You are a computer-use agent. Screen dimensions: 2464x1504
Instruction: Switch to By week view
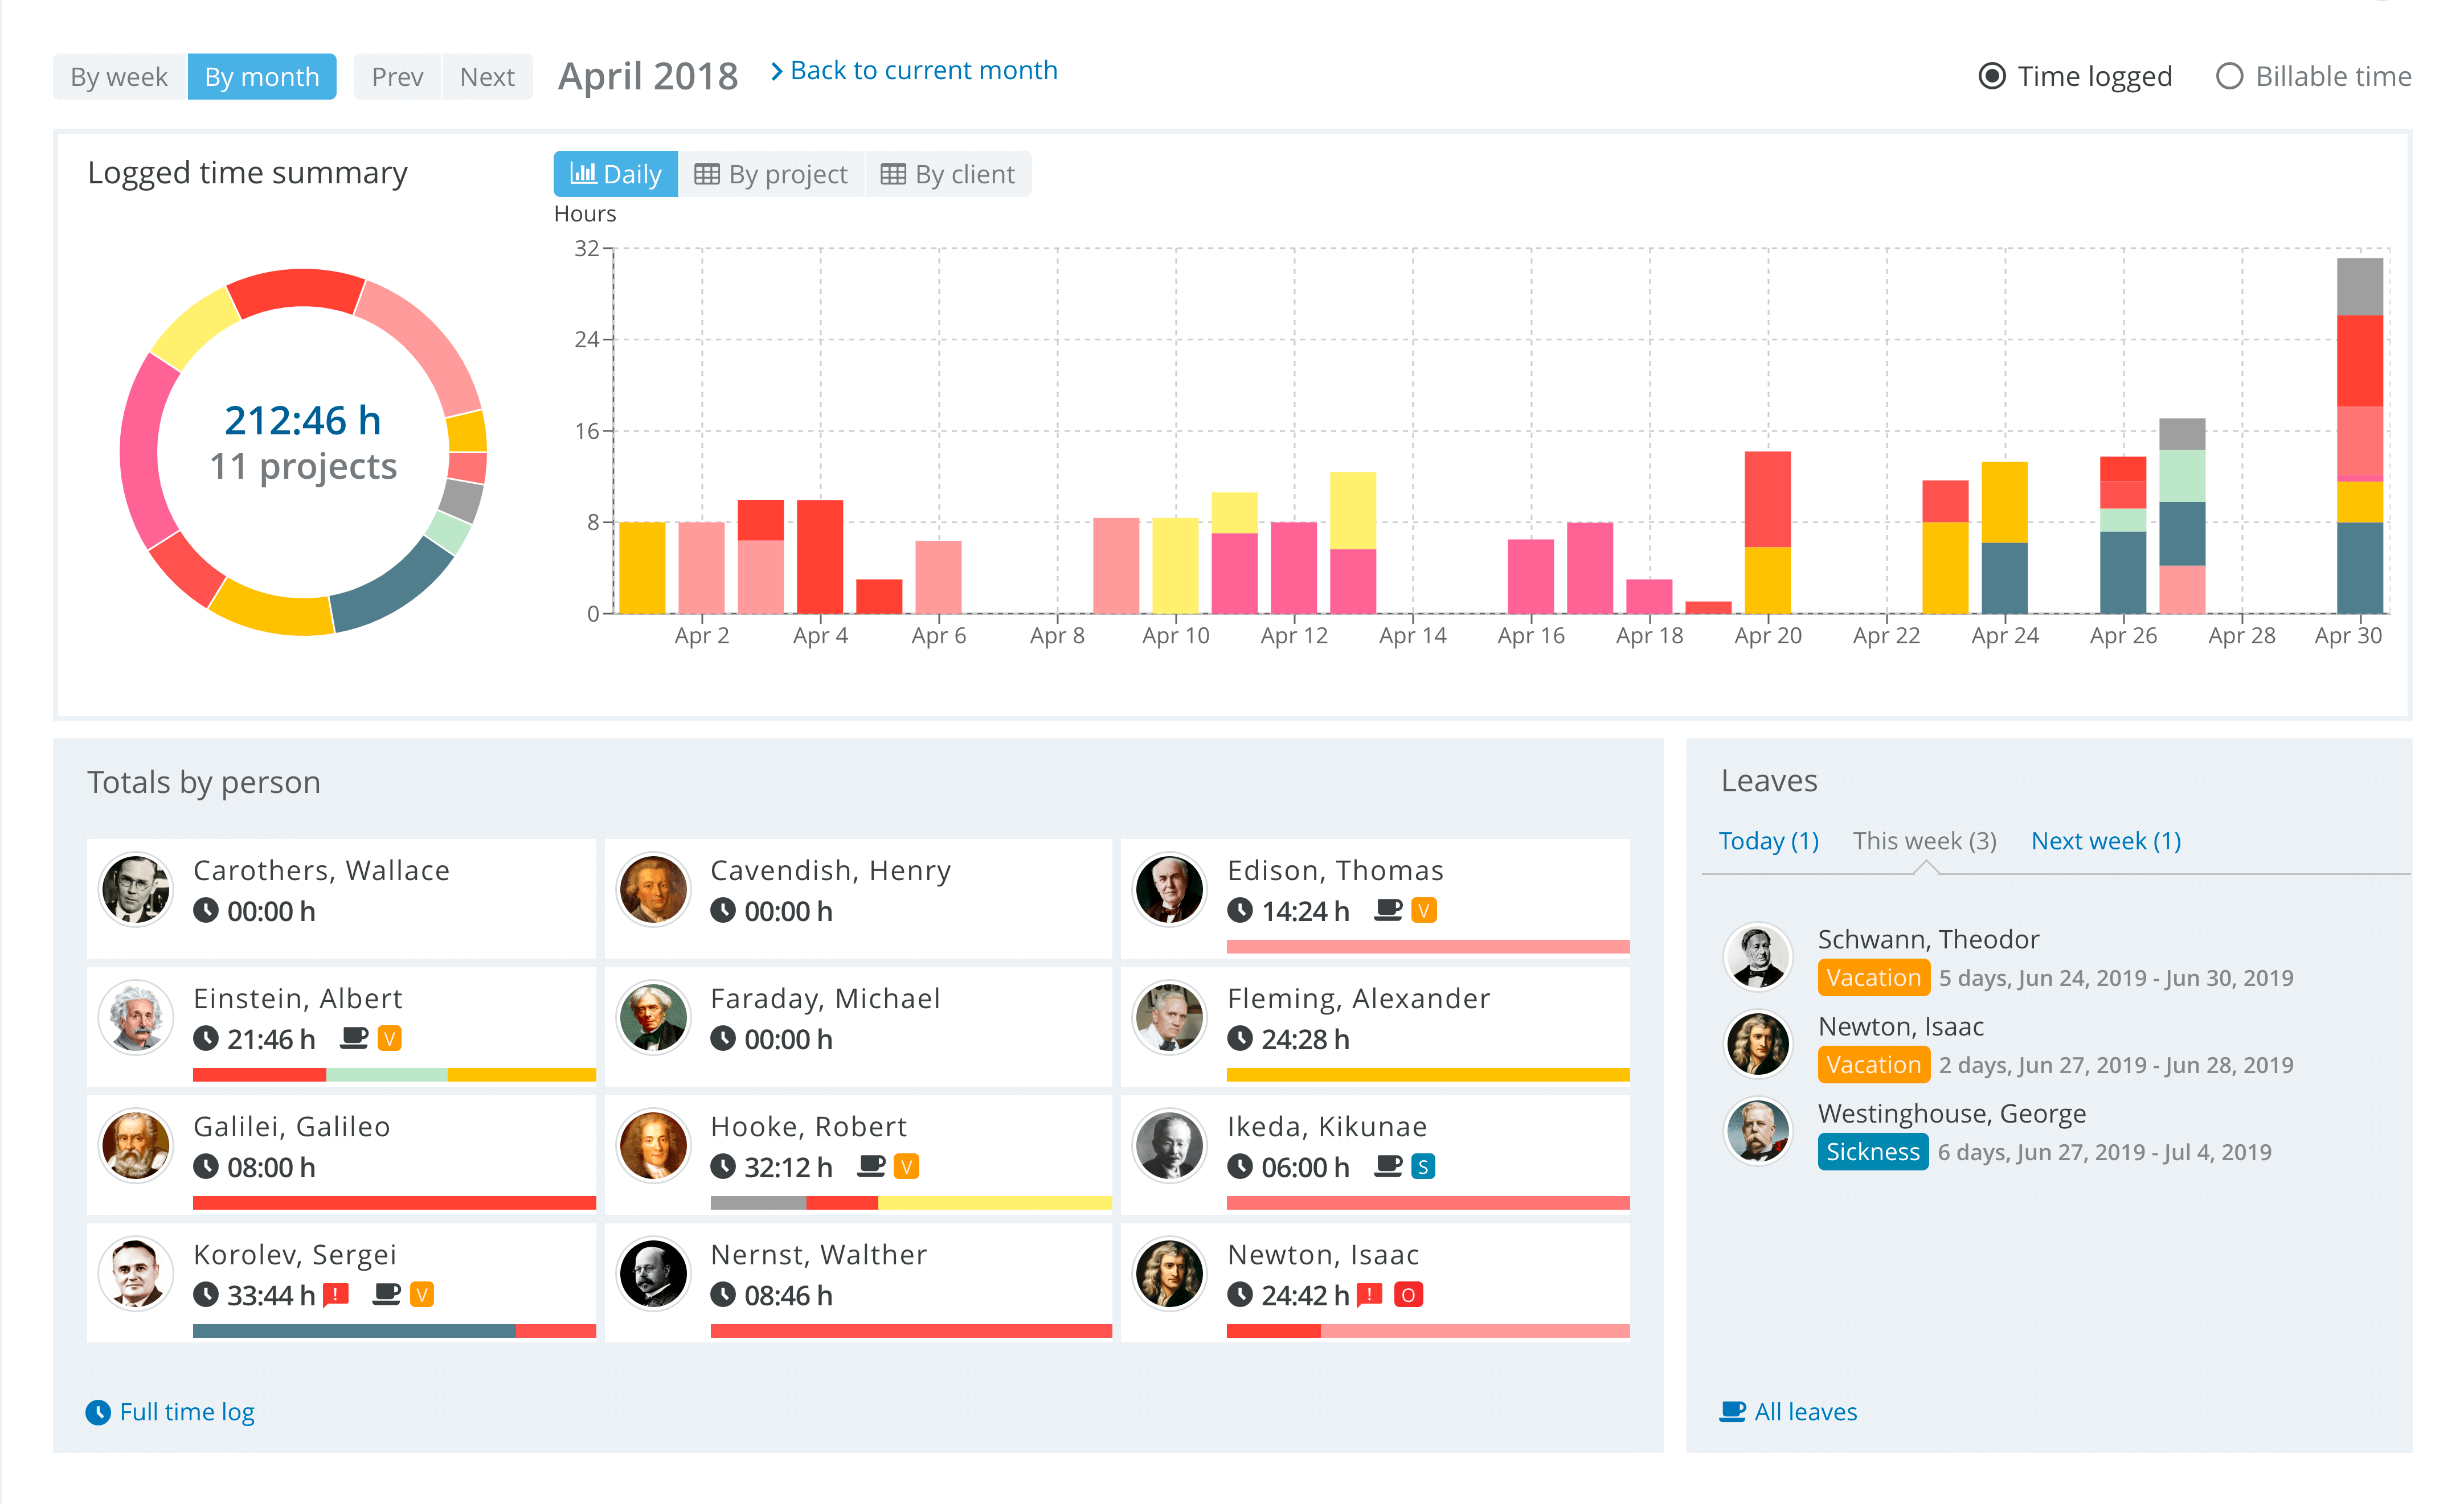point(119,77)
